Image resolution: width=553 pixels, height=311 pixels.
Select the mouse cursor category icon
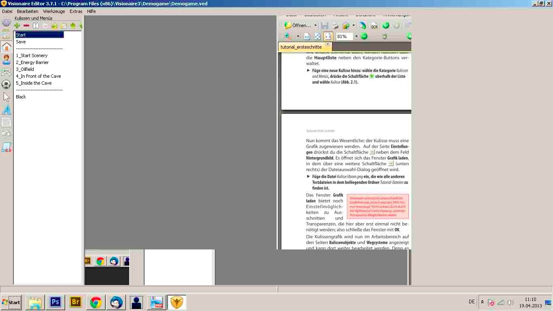point(6,97)
